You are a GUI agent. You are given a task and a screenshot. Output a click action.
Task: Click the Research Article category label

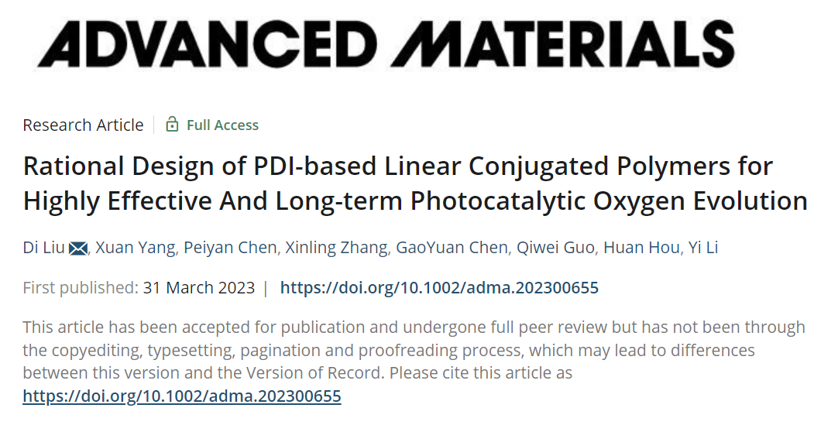[x=84, y=125]
